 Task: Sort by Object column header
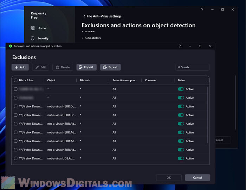pos(51,80)
